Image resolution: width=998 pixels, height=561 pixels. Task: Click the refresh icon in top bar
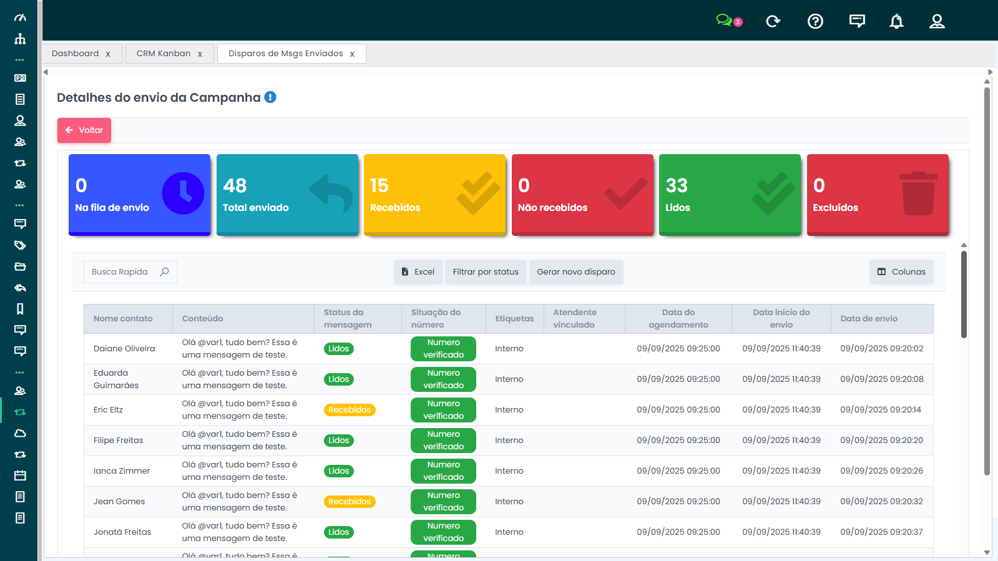click(773, 21)
